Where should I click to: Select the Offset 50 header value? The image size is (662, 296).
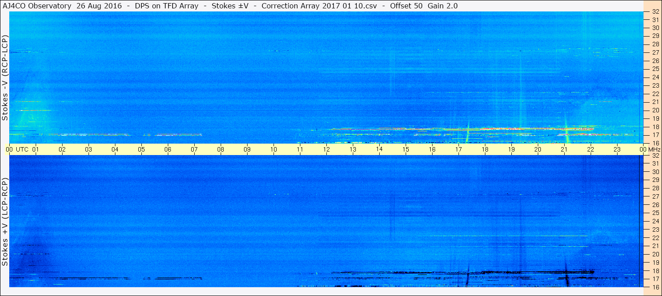click(x=407, y=6)
